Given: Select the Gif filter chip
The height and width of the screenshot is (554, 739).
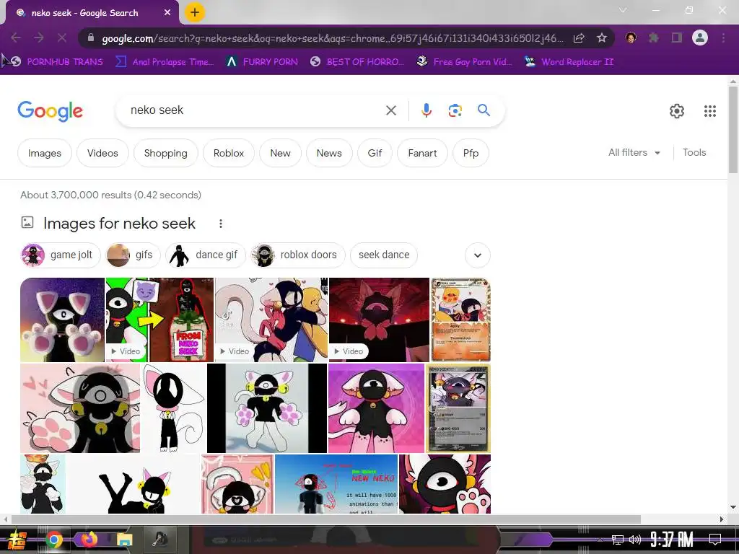Looking at the screenshot, I should [x=375, y=153].
